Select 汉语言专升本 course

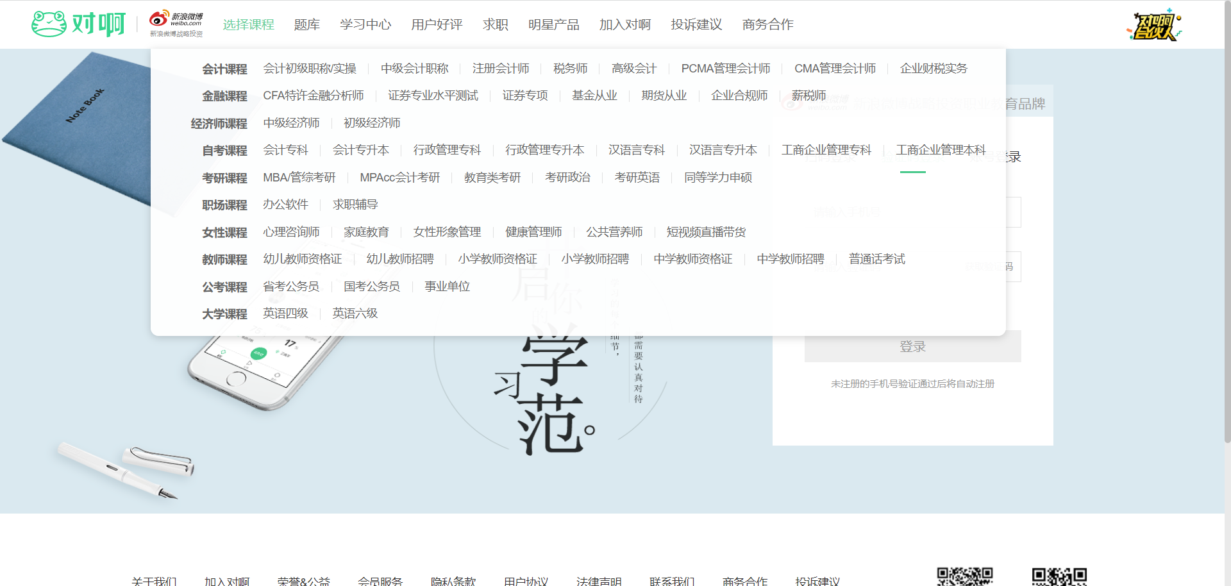tap(723, 150)
